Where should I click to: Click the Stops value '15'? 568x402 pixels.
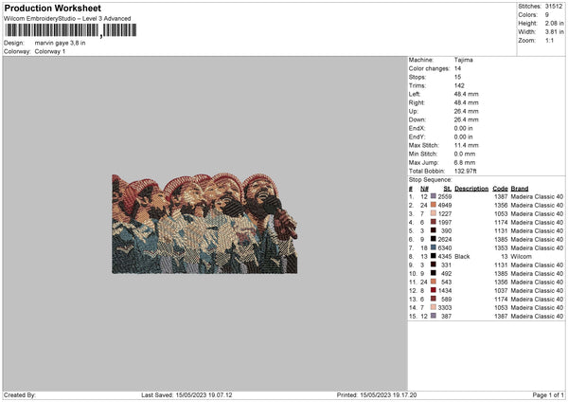pos(457,77)
